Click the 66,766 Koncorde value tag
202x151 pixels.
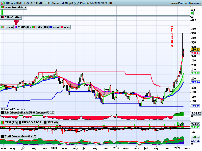tap(195, 141)
